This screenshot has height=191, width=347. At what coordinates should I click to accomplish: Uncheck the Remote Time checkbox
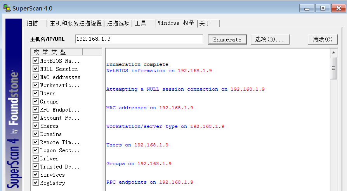[36, 142]
